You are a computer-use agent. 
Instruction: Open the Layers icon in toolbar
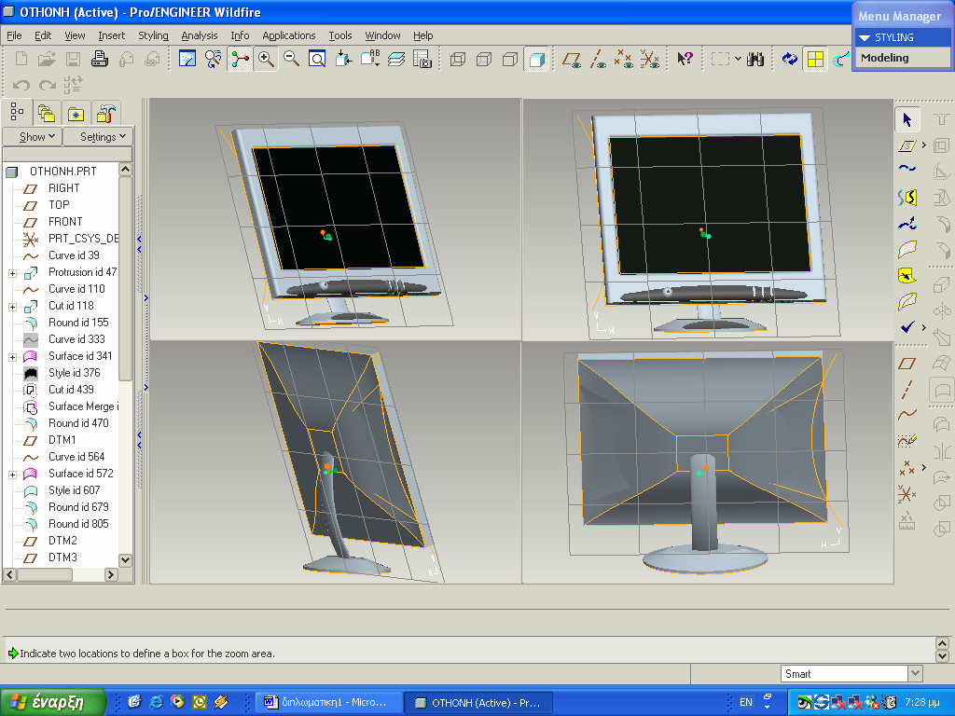(x=395, y=59)
